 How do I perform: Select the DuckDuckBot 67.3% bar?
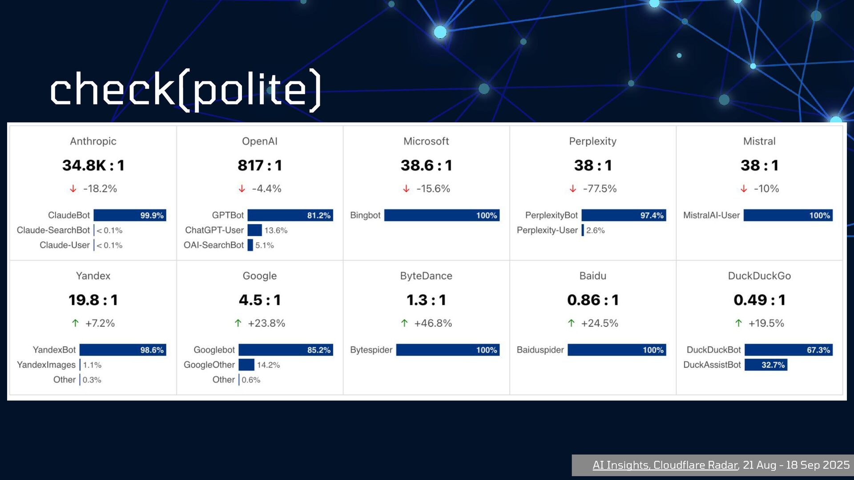(789, 350)
